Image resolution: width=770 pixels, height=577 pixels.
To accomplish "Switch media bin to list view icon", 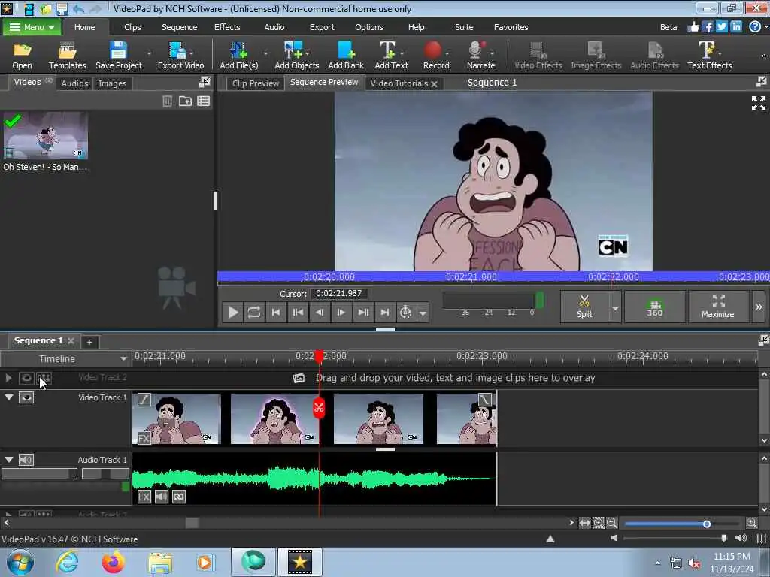I will 203,101.
